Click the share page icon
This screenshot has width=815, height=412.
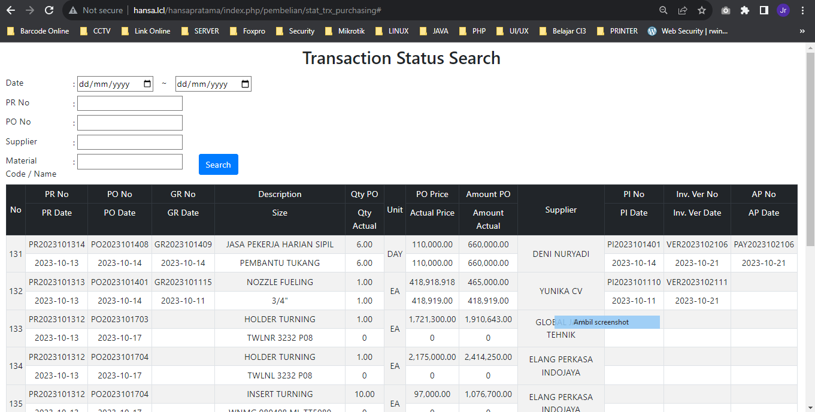[683, 10]
